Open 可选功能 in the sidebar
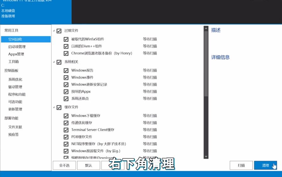This screenshot has height=177, width=282. 15,102
